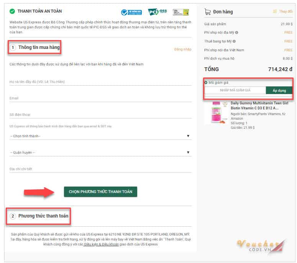Click the Daily Gummy Multivitamin Teen Girl title

coord(259,106)
